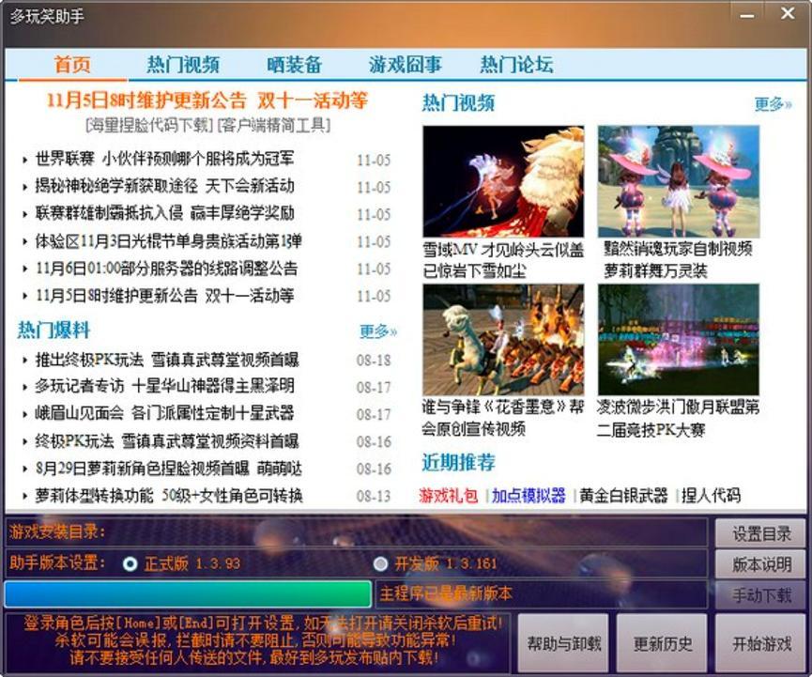Open news 联赛群雄制霸抵抗入侵 赢丰厚绝学奖励

pos(164,213)
